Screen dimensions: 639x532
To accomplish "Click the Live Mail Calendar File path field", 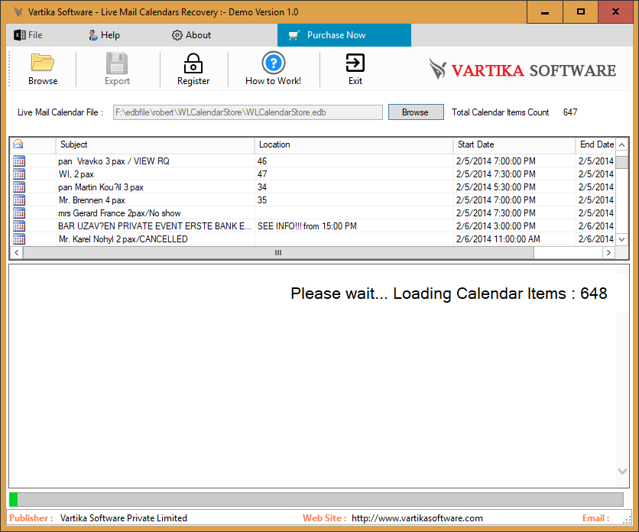I will 248,112.
